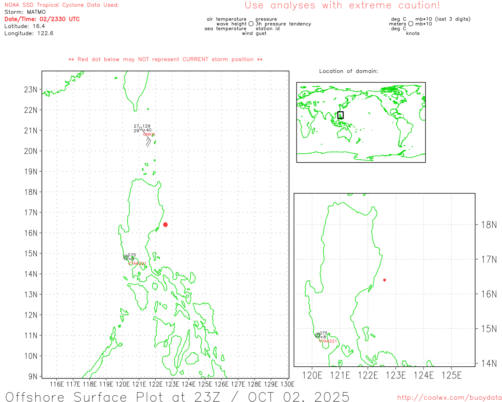Viewport: 502px width, 402px height.
Task: Click the red storm dot in zoomed inset map
Action: point(384,280)
